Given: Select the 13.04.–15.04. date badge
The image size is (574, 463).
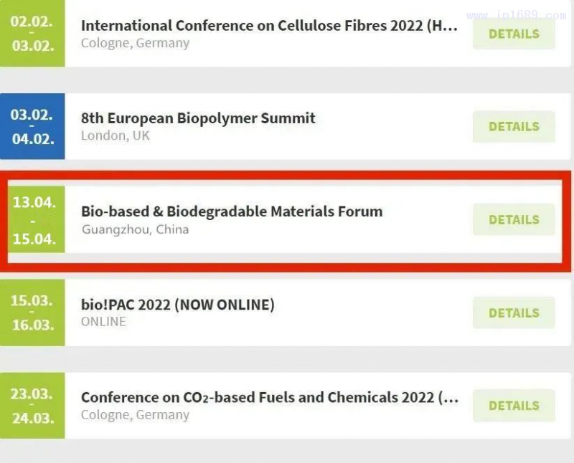Looking at the screenshot, I should [34, 219].
